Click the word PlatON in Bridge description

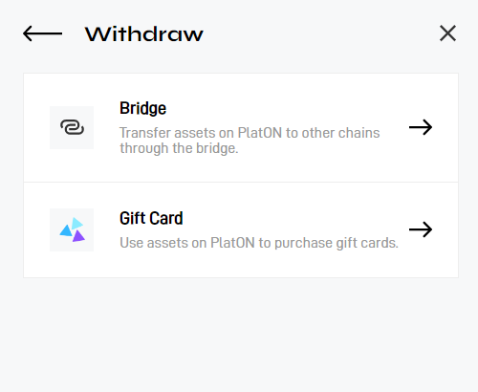[260, 133]
